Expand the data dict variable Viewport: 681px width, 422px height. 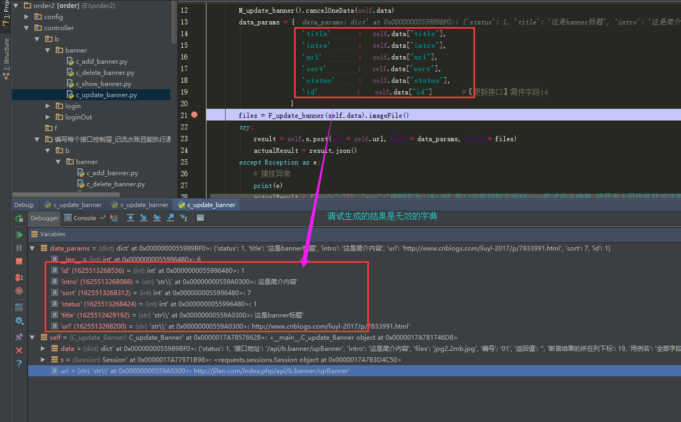[44, 349]
